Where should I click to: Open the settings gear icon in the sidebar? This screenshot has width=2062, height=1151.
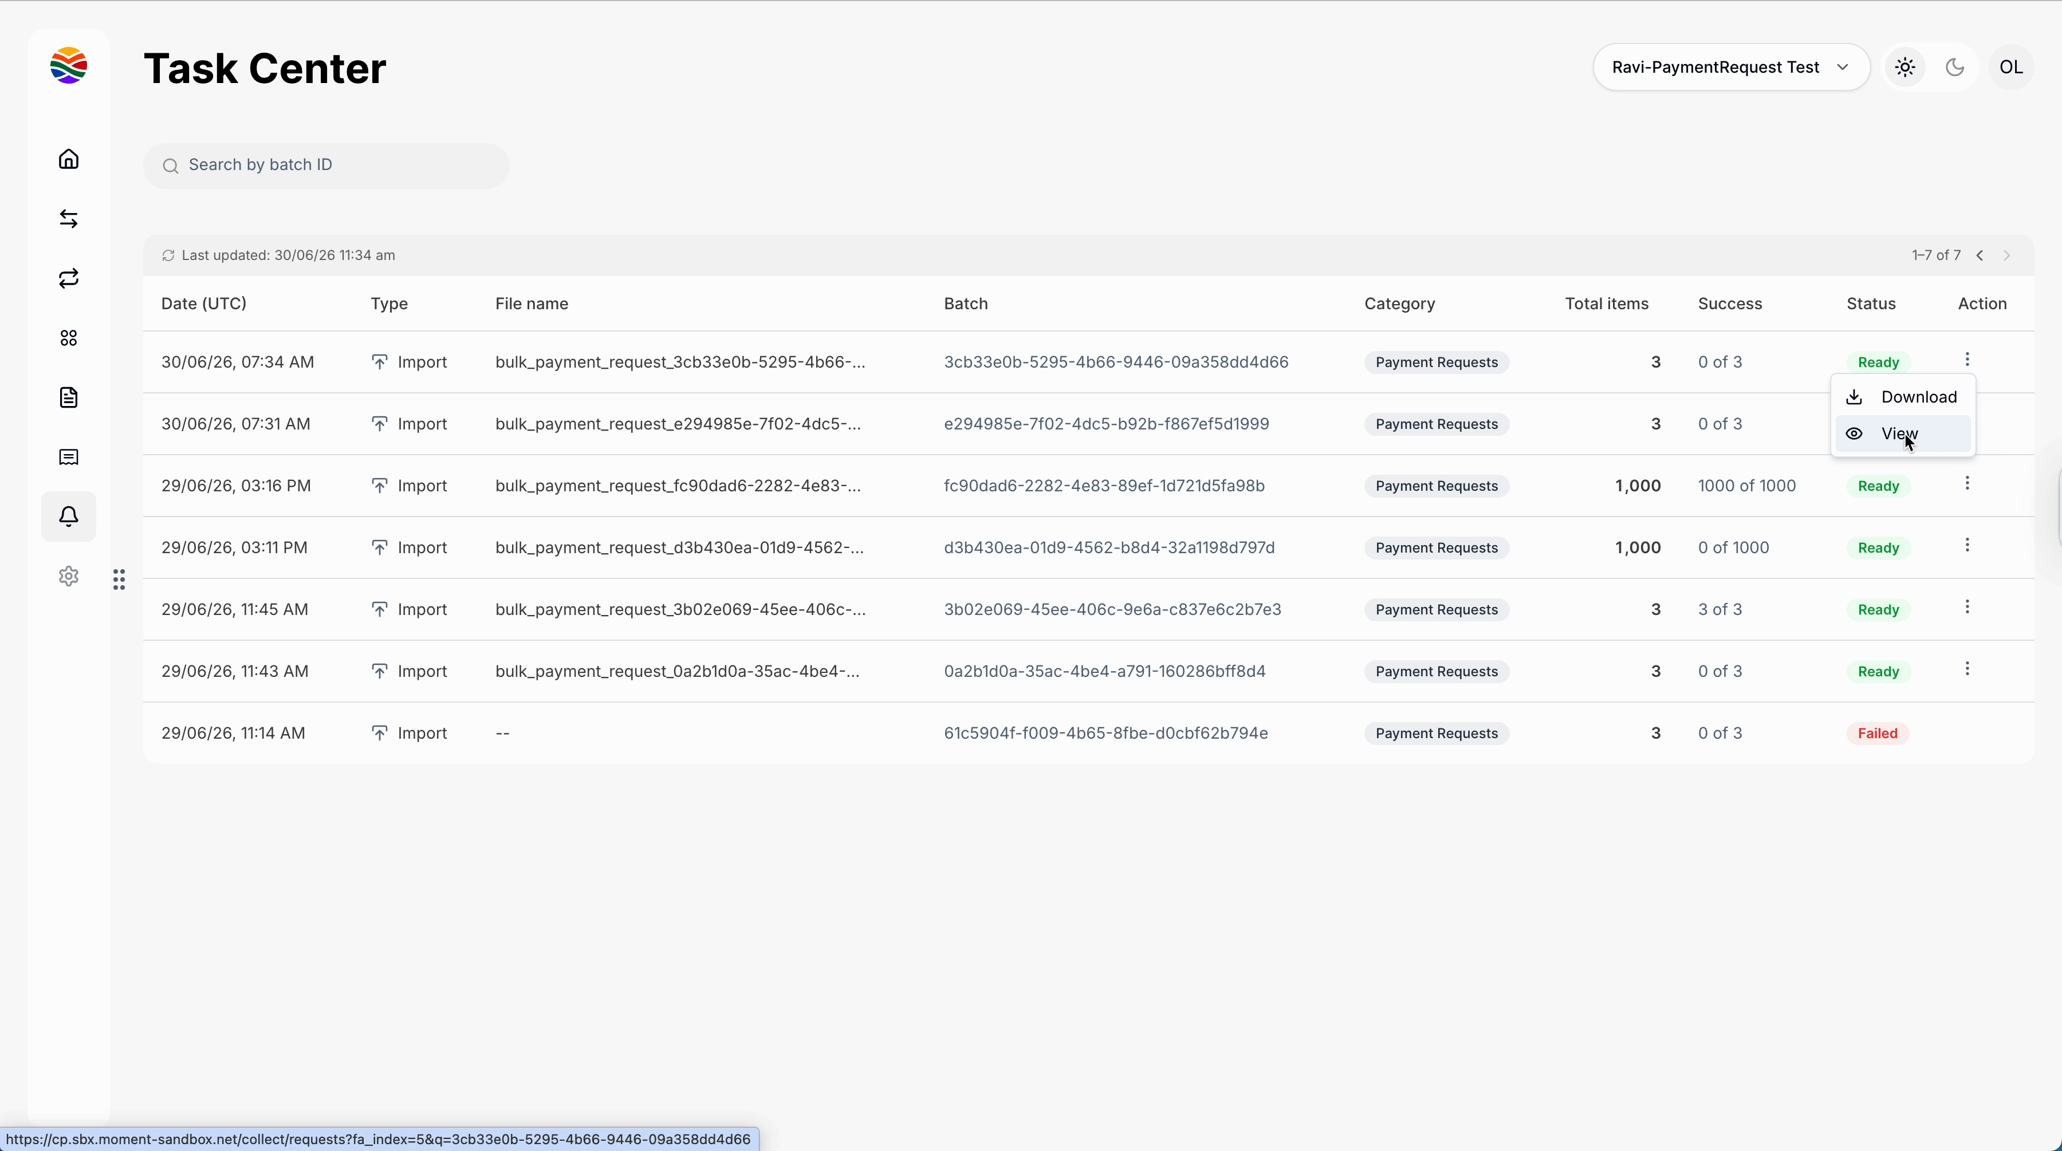point(69,576)
